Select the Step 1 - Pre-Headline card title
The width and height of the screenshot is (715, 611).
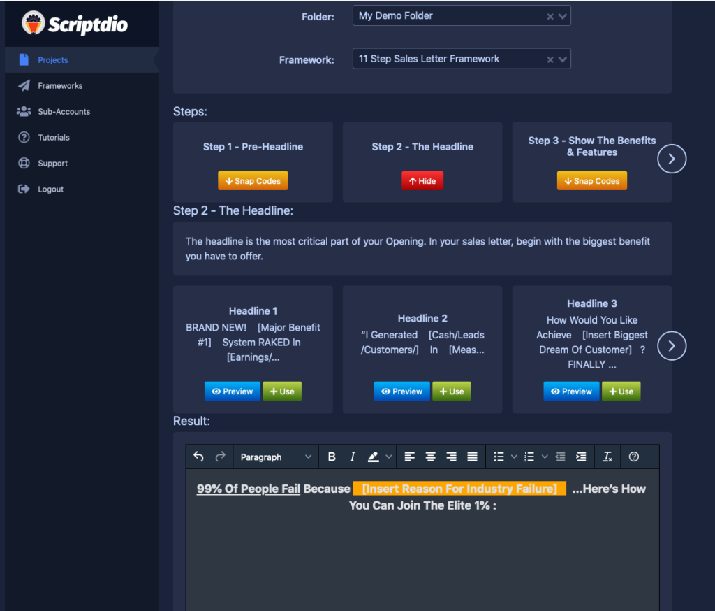pos(253,147)
